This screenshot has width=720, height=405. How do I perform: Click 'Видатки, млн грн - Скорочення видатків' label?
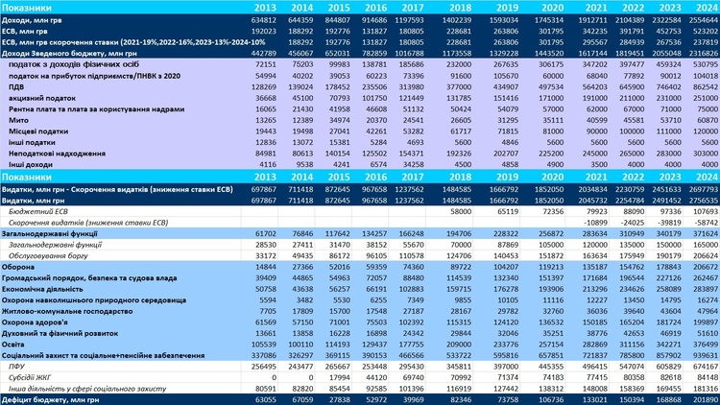tap(117, 189)
